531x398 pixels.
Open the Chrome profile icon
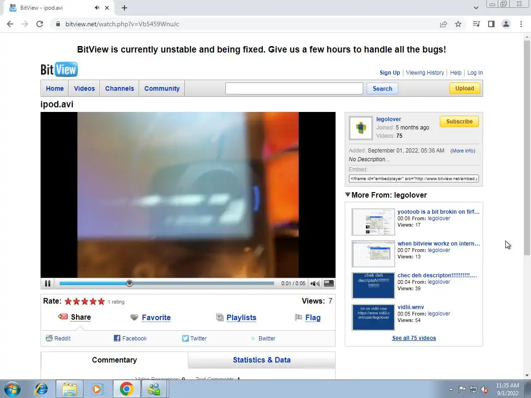click(506, 24)
